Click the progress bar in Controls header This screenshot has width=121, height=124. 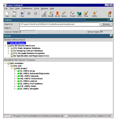[x=97, y=20]
